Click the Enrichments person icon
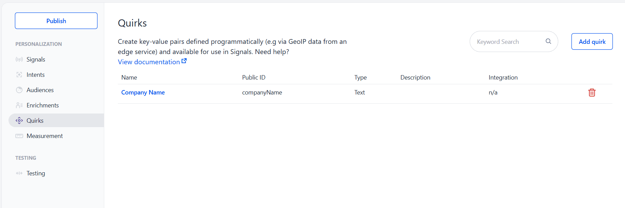625x208 pixels. (x=19, y=105)
